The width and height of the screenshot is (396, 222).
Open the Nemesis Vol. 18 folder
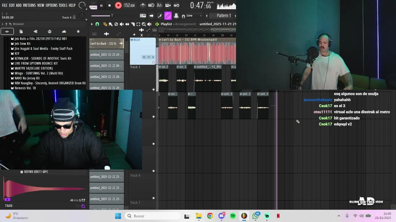25,88
